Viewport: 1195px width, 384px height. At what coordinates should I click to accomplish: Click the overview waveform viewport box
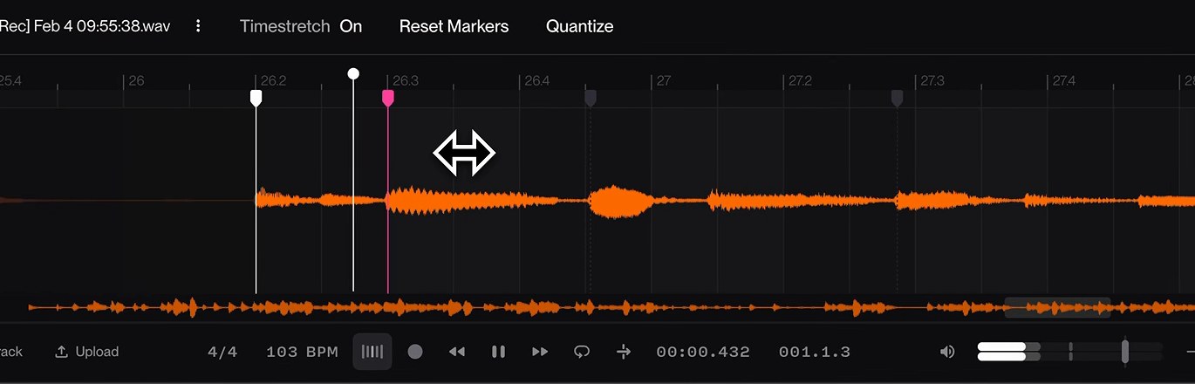tap(1057, 307)
